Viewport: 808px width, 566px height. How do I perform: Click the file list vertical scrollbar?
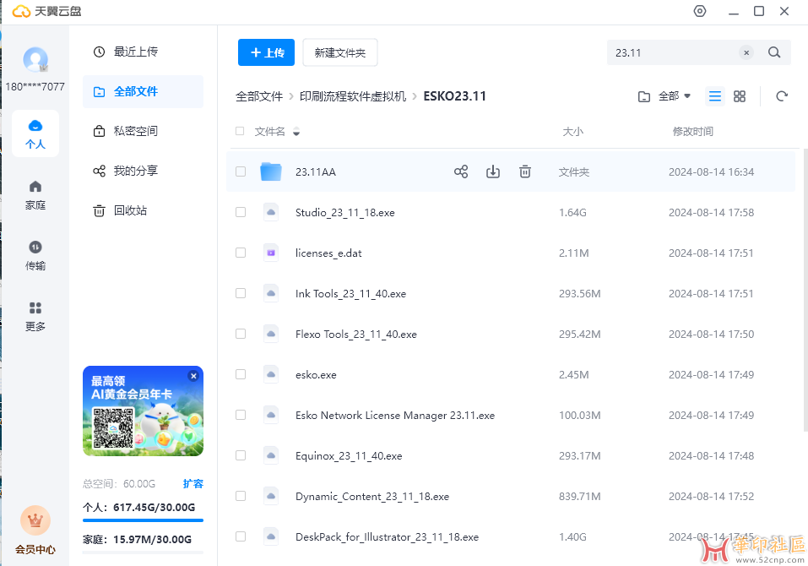[x=805, y=290]
